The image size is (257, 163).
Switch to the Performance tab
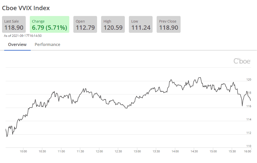[x=47, y=44]
